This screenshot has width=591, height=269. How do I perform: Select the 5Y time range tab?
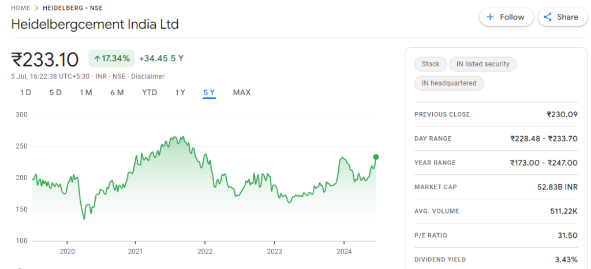click(x=209, y=92)
